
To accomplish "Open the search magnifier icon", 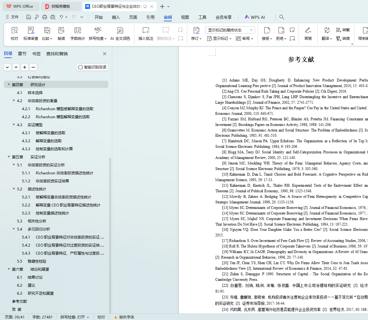I will [x=282, y=17].
